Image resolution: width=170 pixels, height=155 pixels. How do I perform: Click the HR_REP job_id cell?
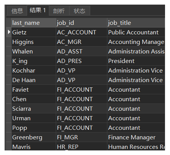(x=81, y=146)
